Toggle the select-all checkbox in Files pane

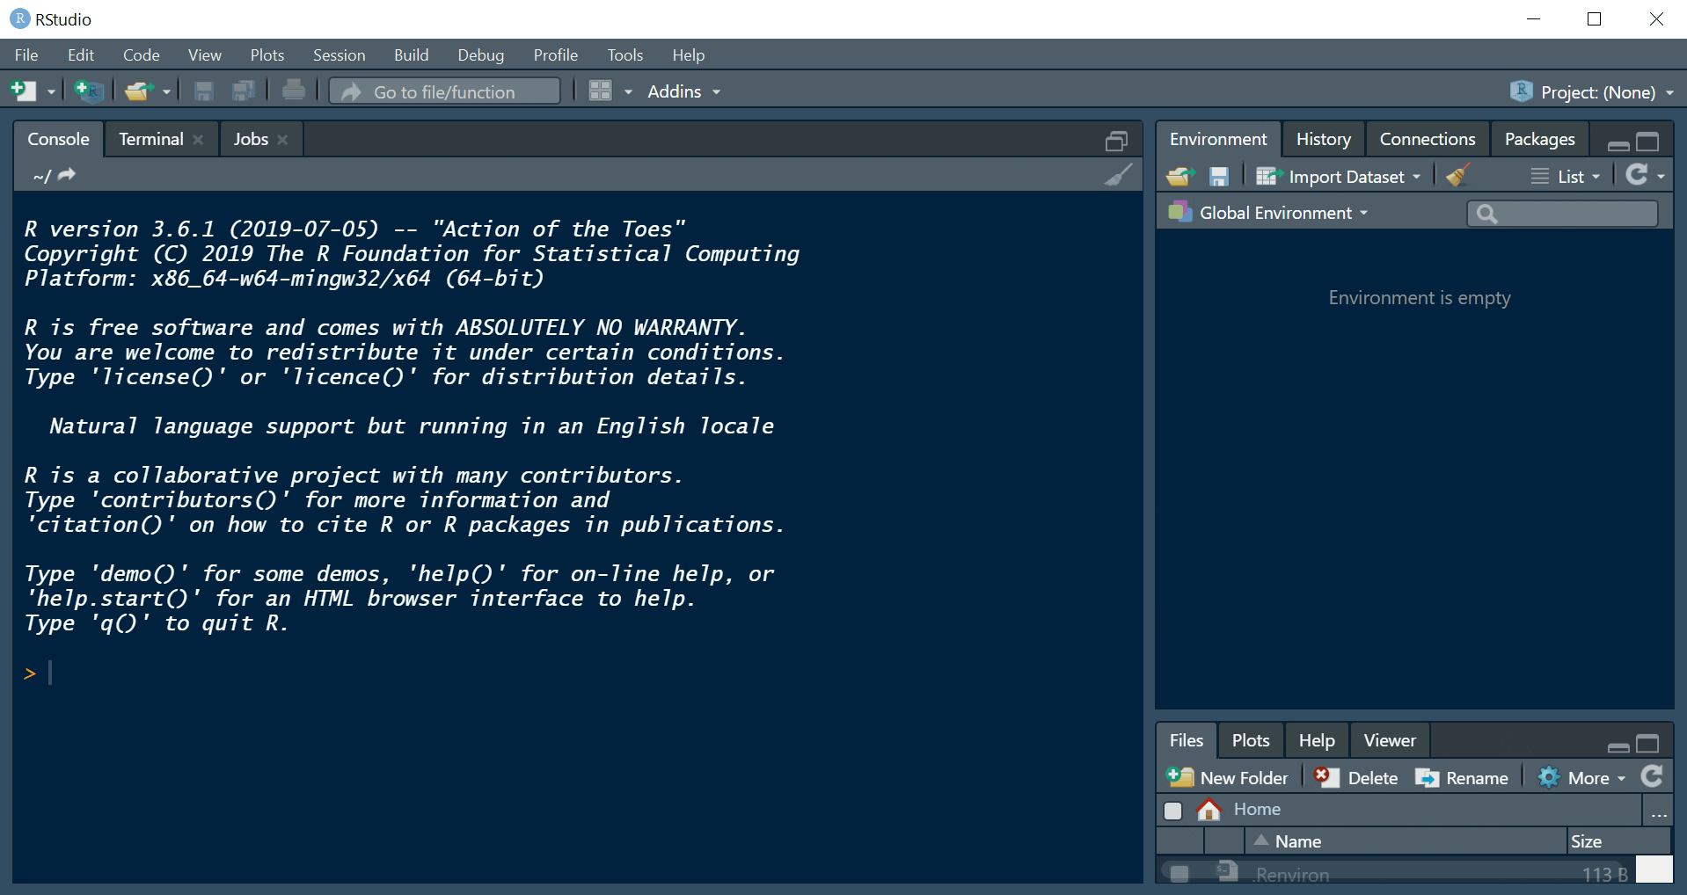[x=1172, y=811]
